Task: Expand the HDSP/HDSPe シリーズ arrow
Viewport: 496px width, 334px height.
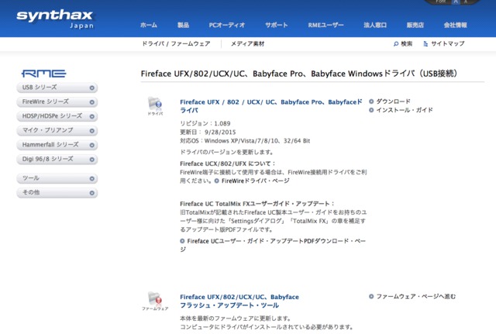Action: [x=91, y=117]
